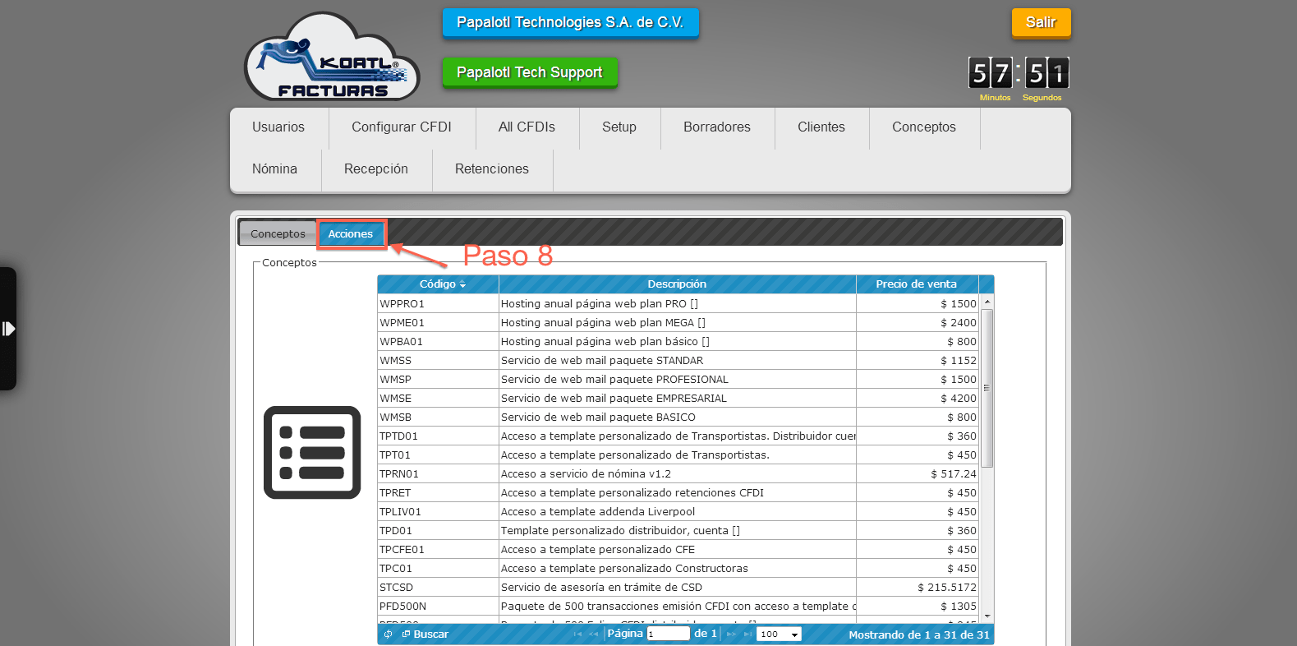The height and width of the screenshot is (646, 1297).
Task: Click the page number input field
Action: [669, 634]
